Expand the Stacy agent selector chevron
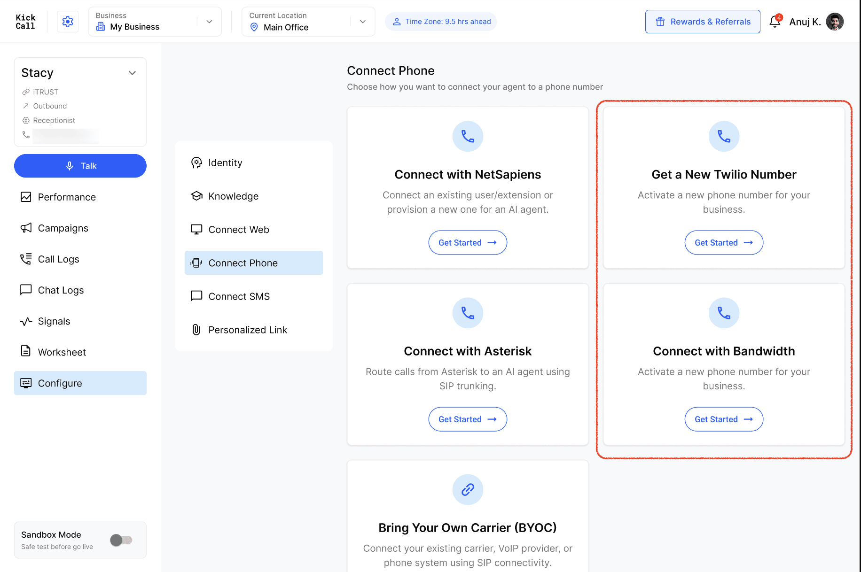 133,73
